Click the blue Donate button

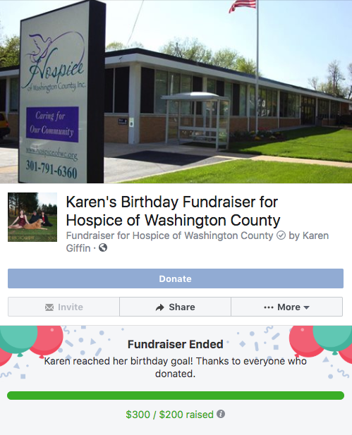coord(176,278)
